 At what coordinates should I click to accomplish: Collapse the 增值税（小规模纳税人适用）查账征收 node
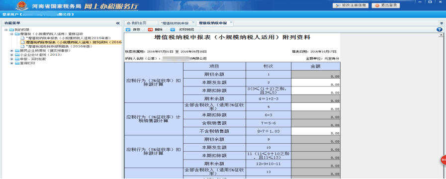(11, 34)
